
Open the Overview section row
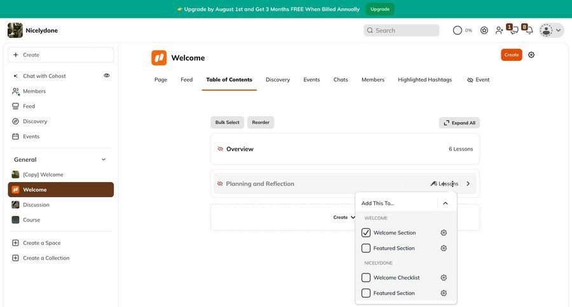pos(345,149)
